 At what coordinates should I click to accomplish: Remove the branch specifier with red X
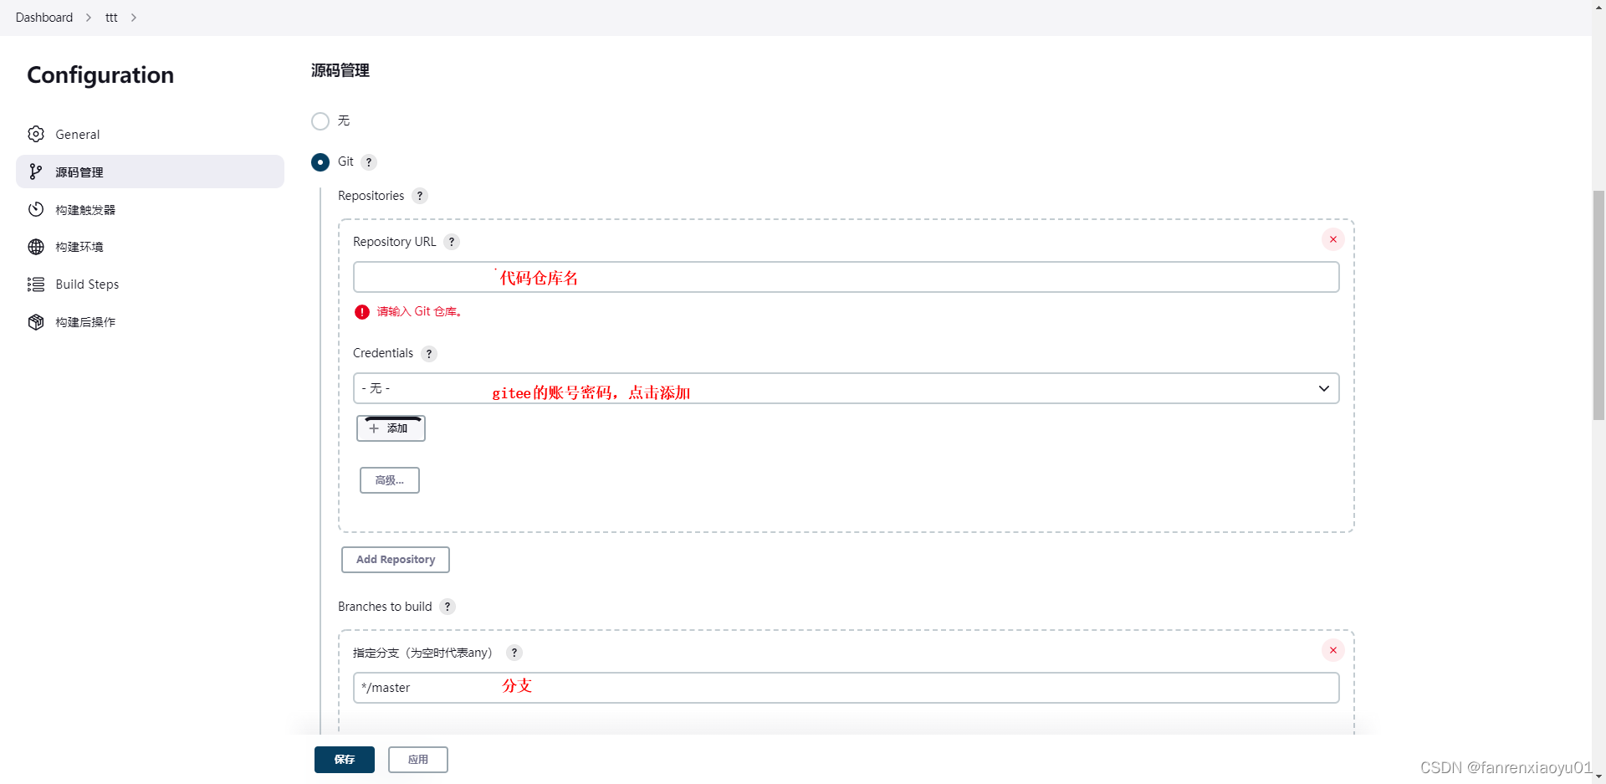point(1333,650)
